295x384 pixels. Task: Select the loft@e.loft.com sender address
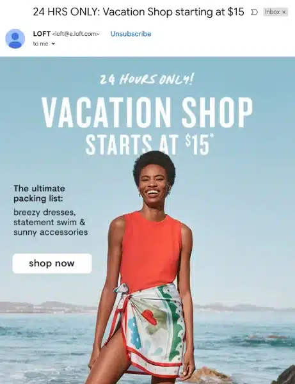point(76,34)
